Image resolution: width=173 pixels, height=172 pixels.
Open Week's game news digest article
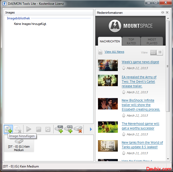pyautogui.click(x=140, y=62)
